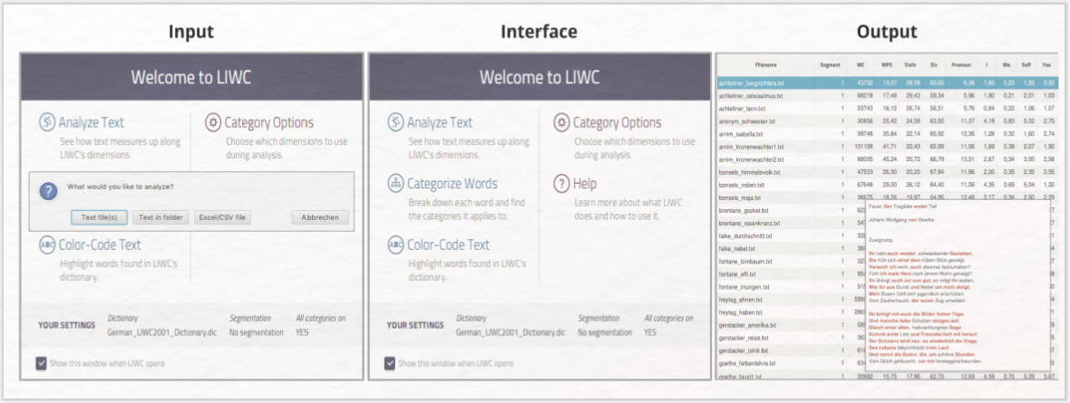Click the Filename column header
The height and width of the screenshot is (403, 1070).
(x=767, y=65)
